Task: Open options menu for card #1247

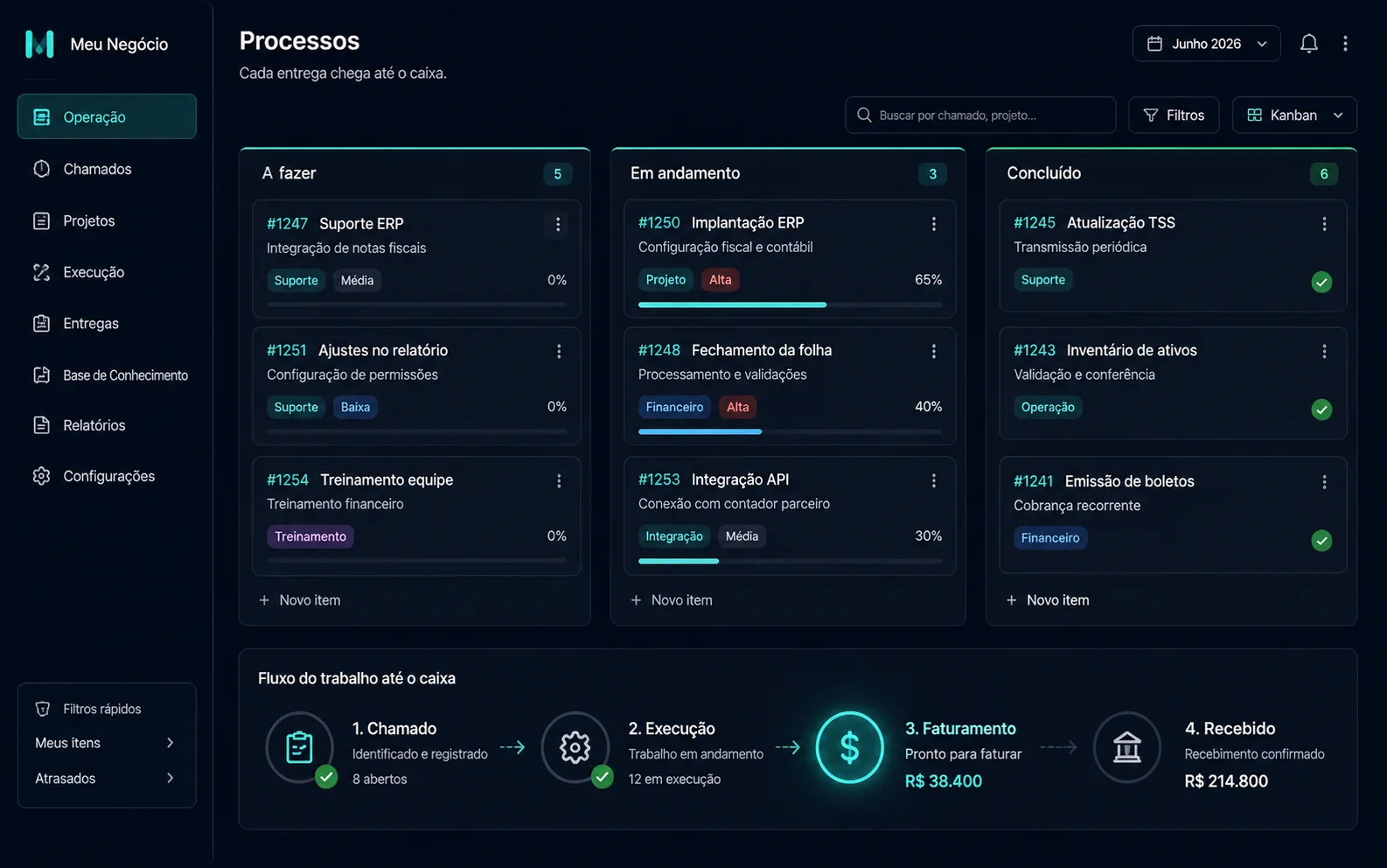Action: click(558, 224)
